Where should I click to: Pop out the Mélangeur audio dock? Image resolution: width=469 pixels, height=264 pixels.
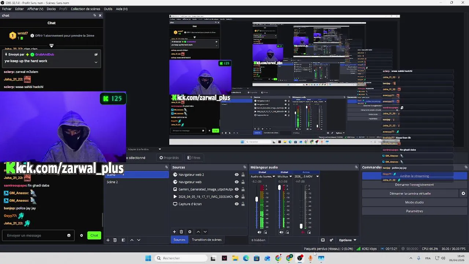coord(356,167)
